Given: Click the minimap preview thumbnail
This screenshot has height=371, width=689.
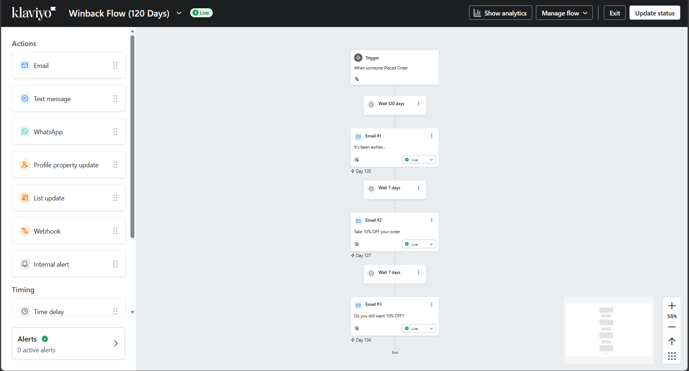Looking at the screenshot, I should click(x=609, y=329).
